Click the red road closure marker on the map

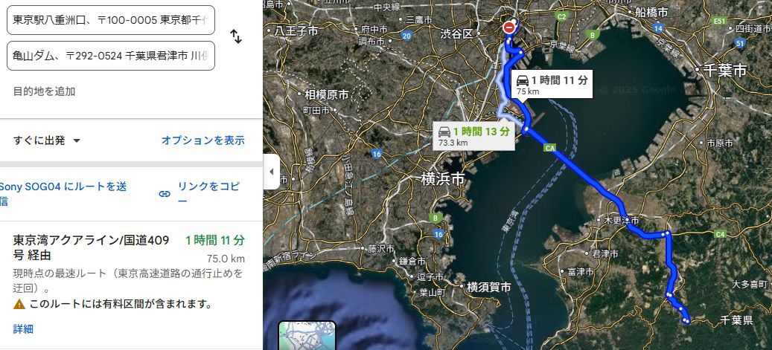[x=509, y=28]
